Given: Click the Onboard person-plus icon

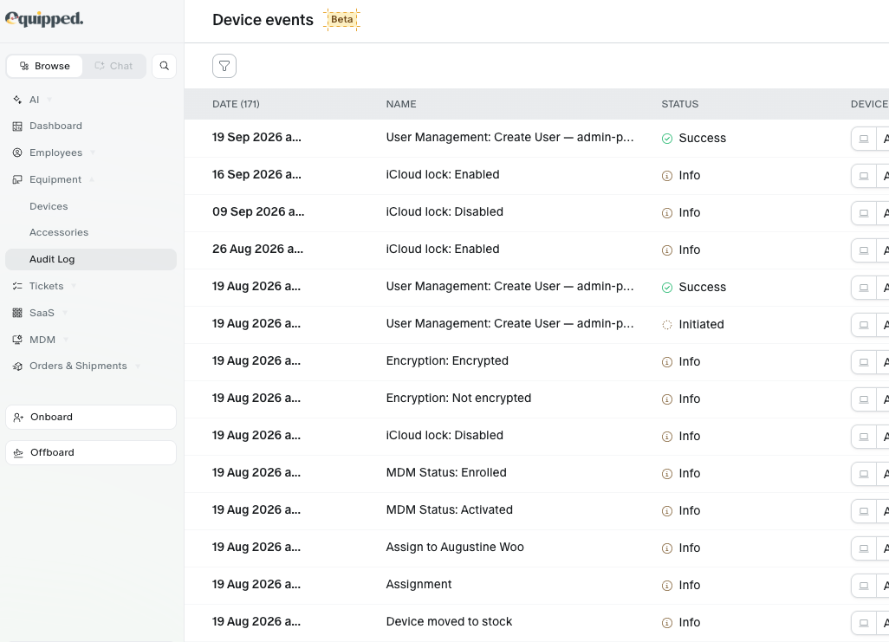Looking at the screenshot, I should click(x=18, y=418).
